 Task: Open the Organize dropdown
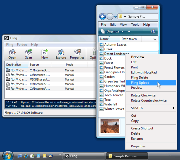(115, 31)
